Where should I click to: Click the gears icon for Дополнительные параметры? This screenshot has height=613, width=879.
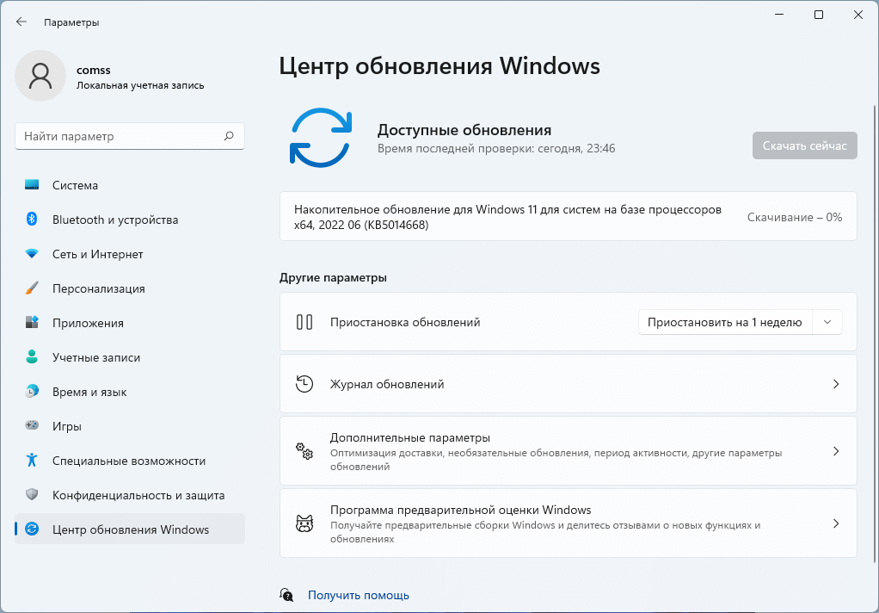[304, 451]
